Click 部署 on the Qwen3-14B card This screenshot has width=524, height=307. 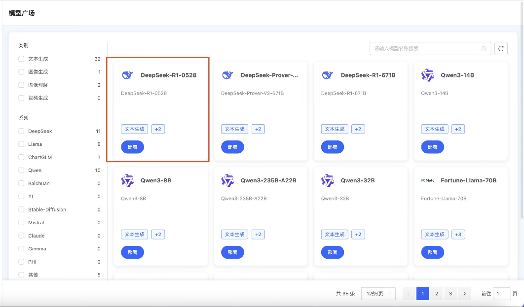[432, 147]
